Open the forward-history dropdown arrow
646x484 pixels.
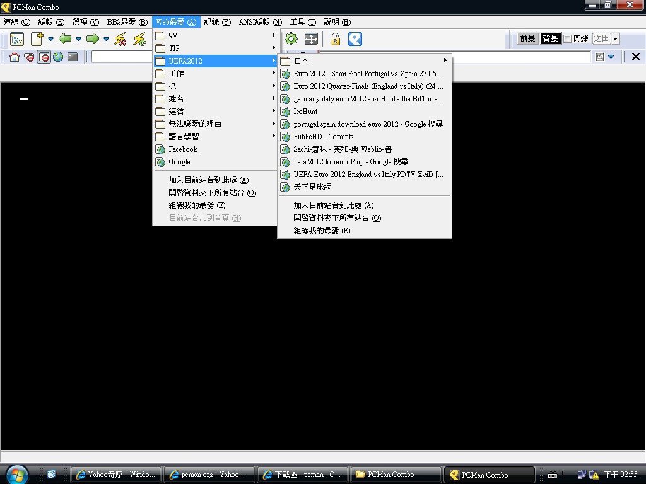tap(106, 39)
